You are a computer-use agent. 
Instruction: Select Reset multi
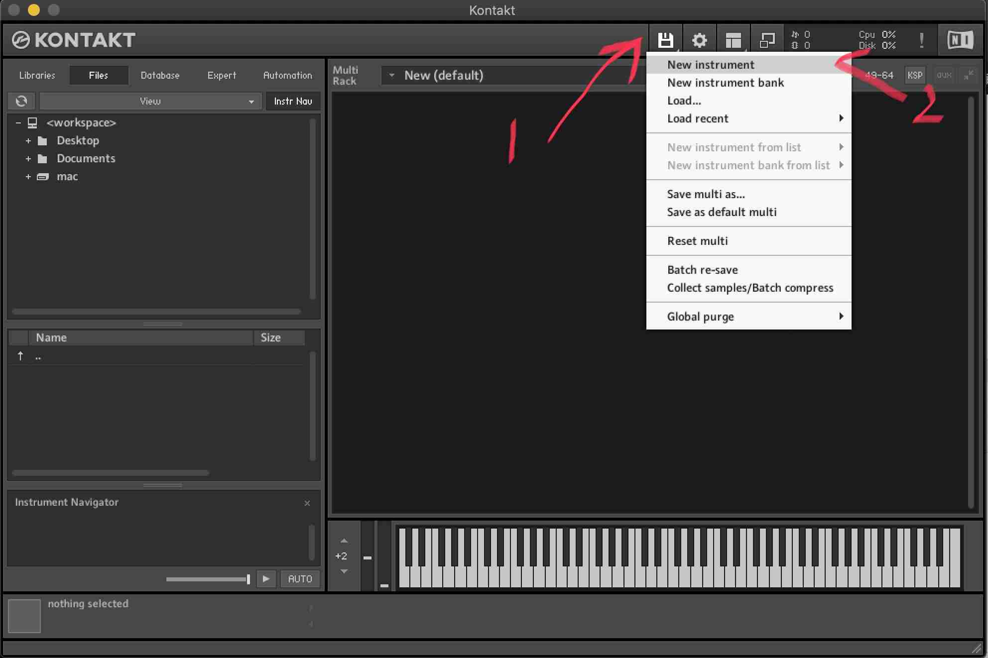pyautogui.click(x=748, y=241)
